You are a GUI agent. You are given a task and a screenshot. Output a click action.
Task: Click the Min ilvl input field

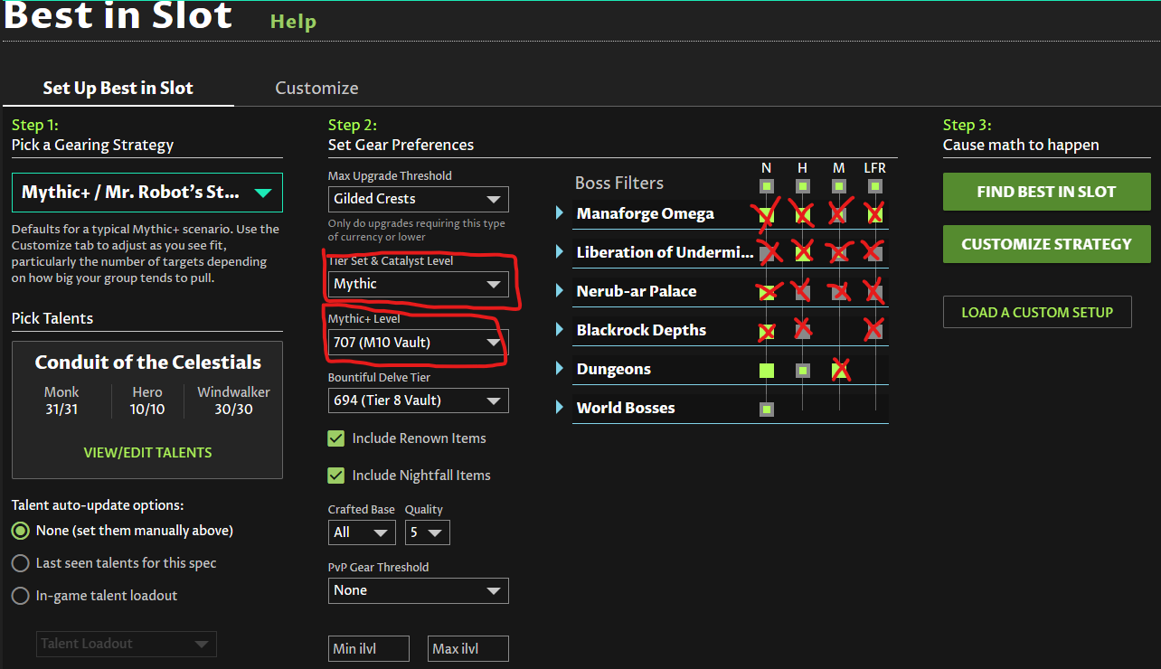click(x=368, y=648)
